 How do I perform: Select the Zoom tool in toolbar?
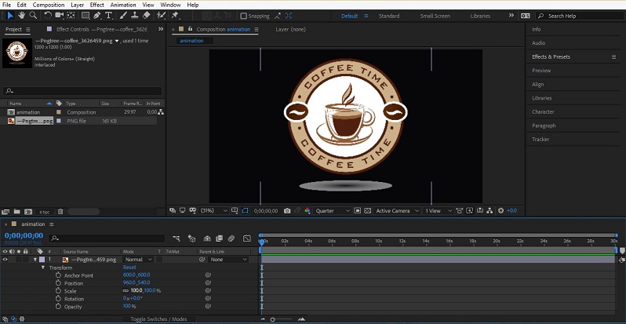click(33, 15)
